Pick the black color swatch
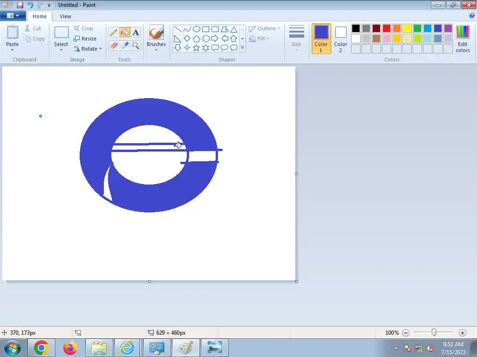The width and height of the screenshot is (477, 357). 356,28
